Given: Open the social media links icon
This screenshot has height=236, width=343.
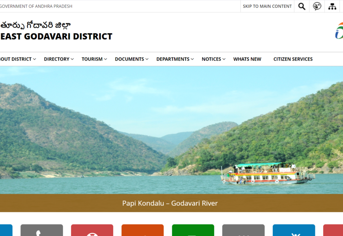Looking at the screenshot, I should pyautogui.click(x=317, y=6).
